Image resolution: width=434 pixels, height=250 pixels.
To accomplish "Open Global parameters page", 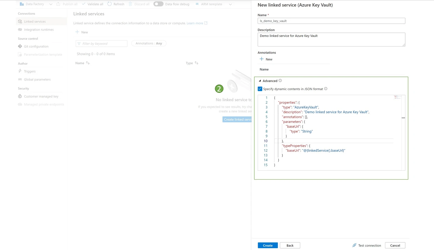I will (37, 80).
